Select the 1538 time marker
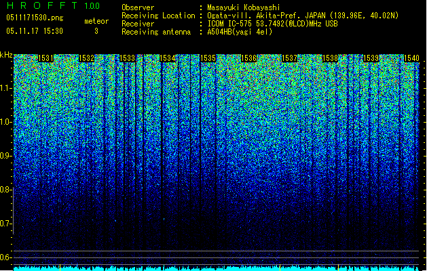This screenshot has height=271, width=427. click(330, 58)
